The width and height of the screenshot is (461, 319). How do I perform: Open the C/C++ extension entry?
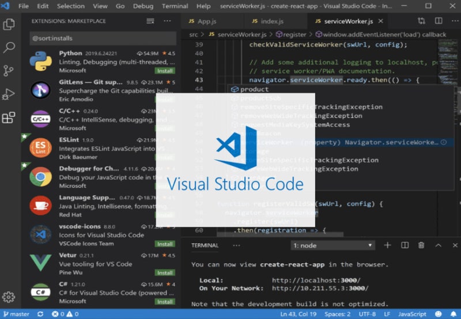click(x=101, y=119)
